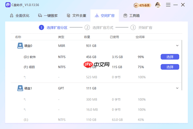The width and height of the screenshot is (193, 129).
Task: Click the 456 GB capacity value
Action: coord(91,57)
